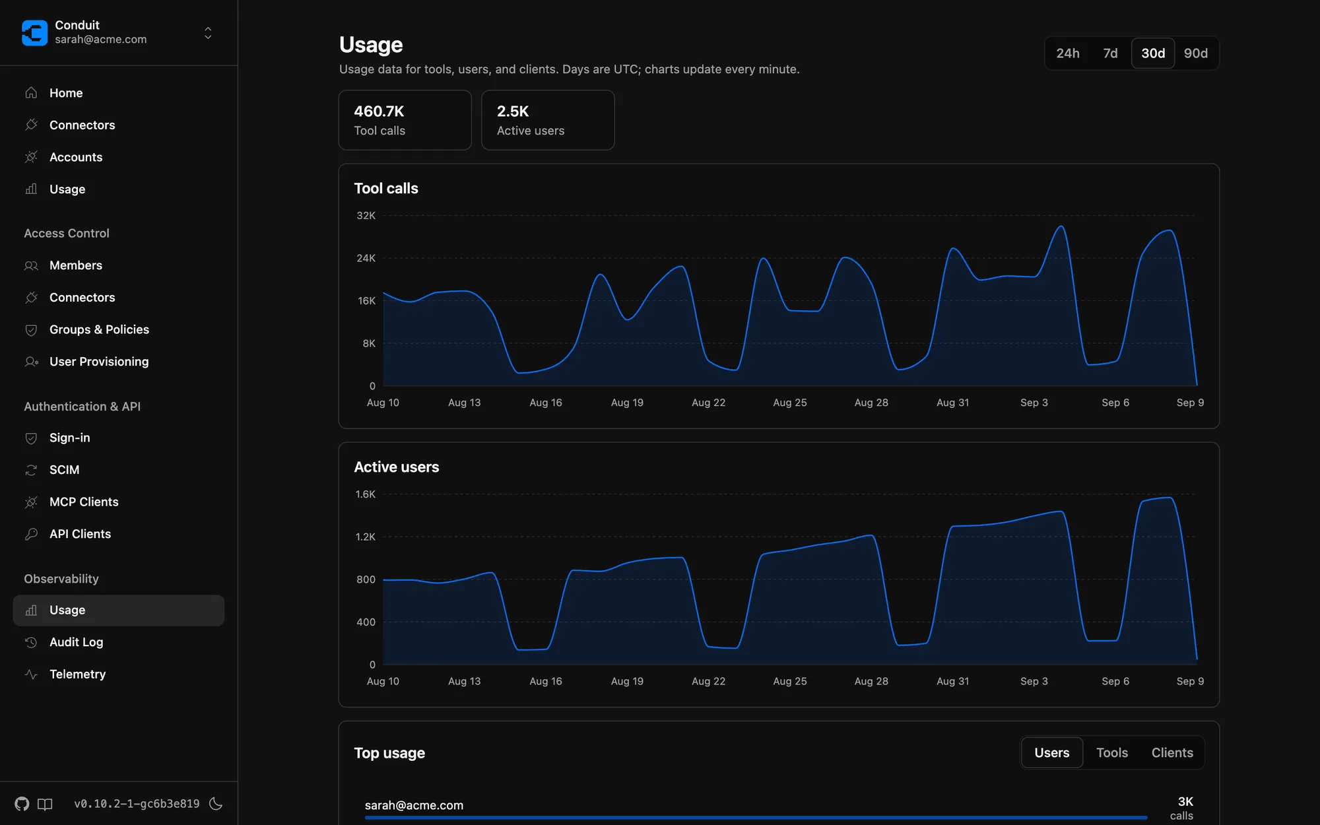Image resolution: width=1320 pixels, height=825 pixels.
Task: Open API Clients label
Action: pyautogui.click(x=80, y=534)
